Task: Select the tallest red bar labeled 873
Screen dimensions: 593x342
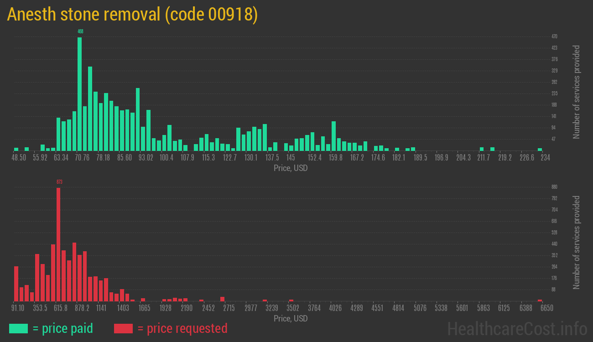Action: (x=58, y=244)
